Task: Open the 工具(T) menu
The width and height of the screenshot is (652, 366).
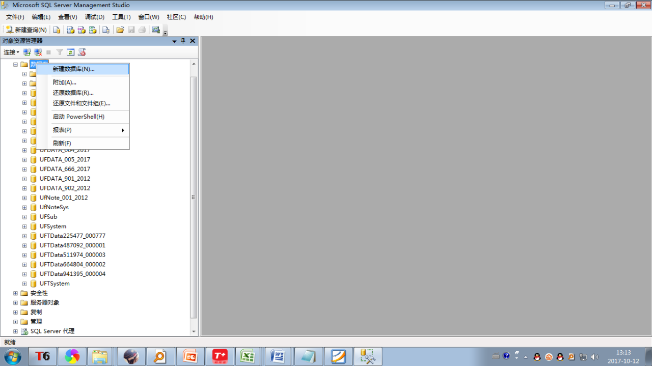Action: coord(121,17)
